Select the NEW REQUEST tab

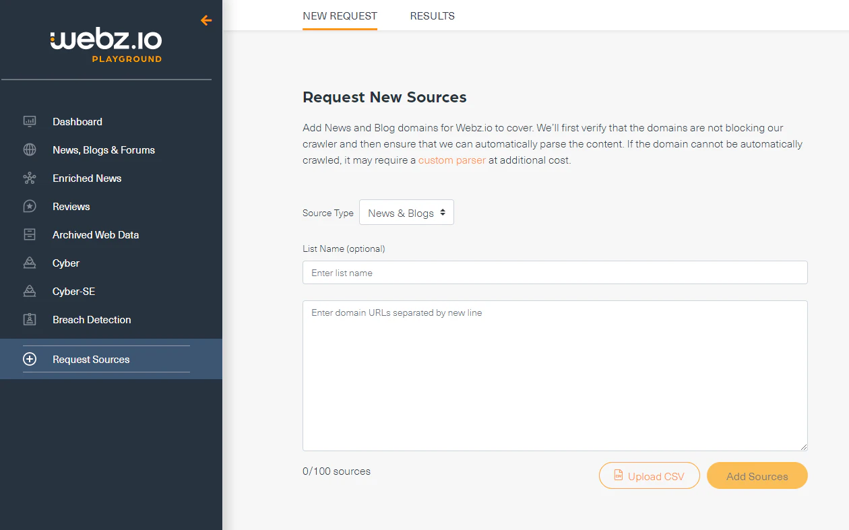tap(340, 15)
